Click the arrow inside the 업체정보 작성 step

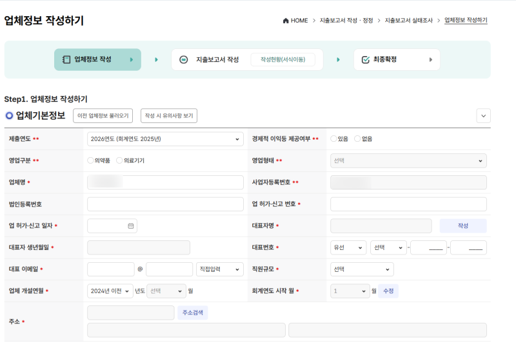pyautogui.click(x=132, y=59)
